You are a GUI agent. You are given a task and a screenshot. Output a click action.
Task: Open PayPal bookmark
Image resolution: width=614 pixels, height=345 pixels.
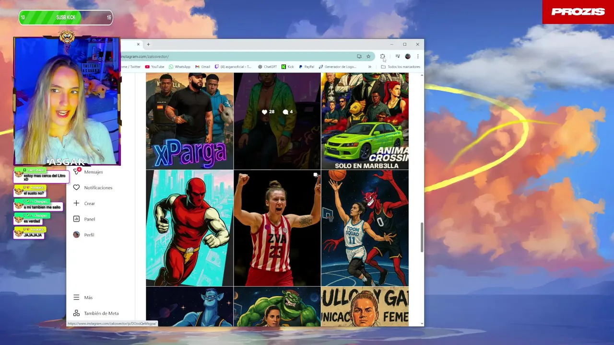tap(306, 67)
